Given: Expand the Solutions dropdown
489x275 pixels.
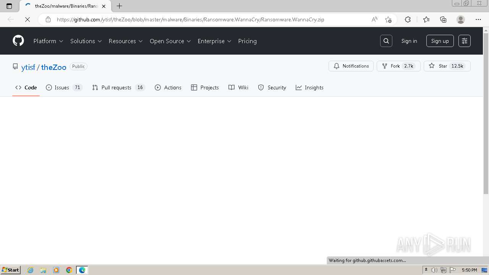Looking at the screenshot, I should (86, 41).
